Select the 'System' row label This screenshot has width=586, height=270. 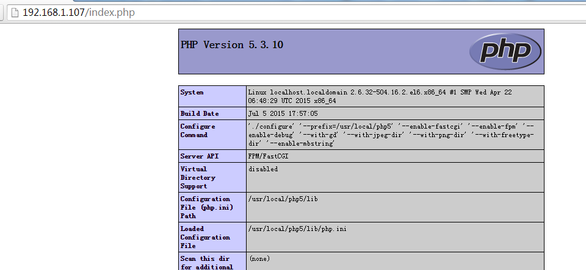192,92
